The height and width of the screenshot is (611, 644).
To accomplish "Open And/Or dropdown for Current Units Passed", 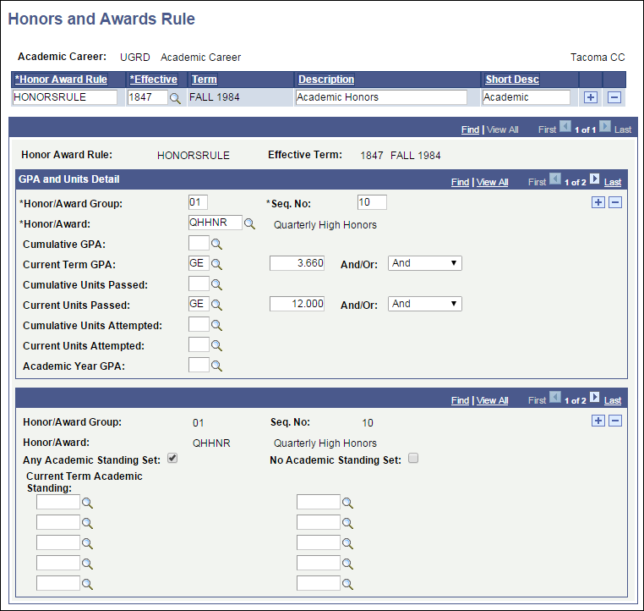I will (424, 304).
